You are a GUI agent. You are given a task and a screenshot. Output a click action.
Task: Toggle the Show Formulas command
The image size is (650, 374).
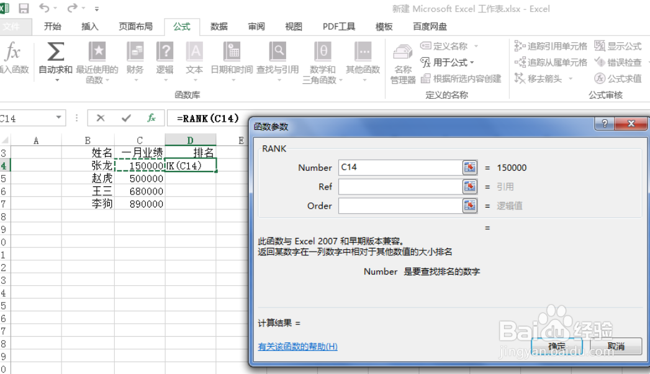pyautogui.click(x=618, y=46)
